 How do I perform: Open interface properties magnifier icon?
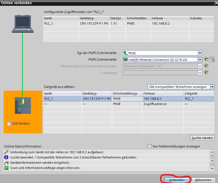point(212,60)
